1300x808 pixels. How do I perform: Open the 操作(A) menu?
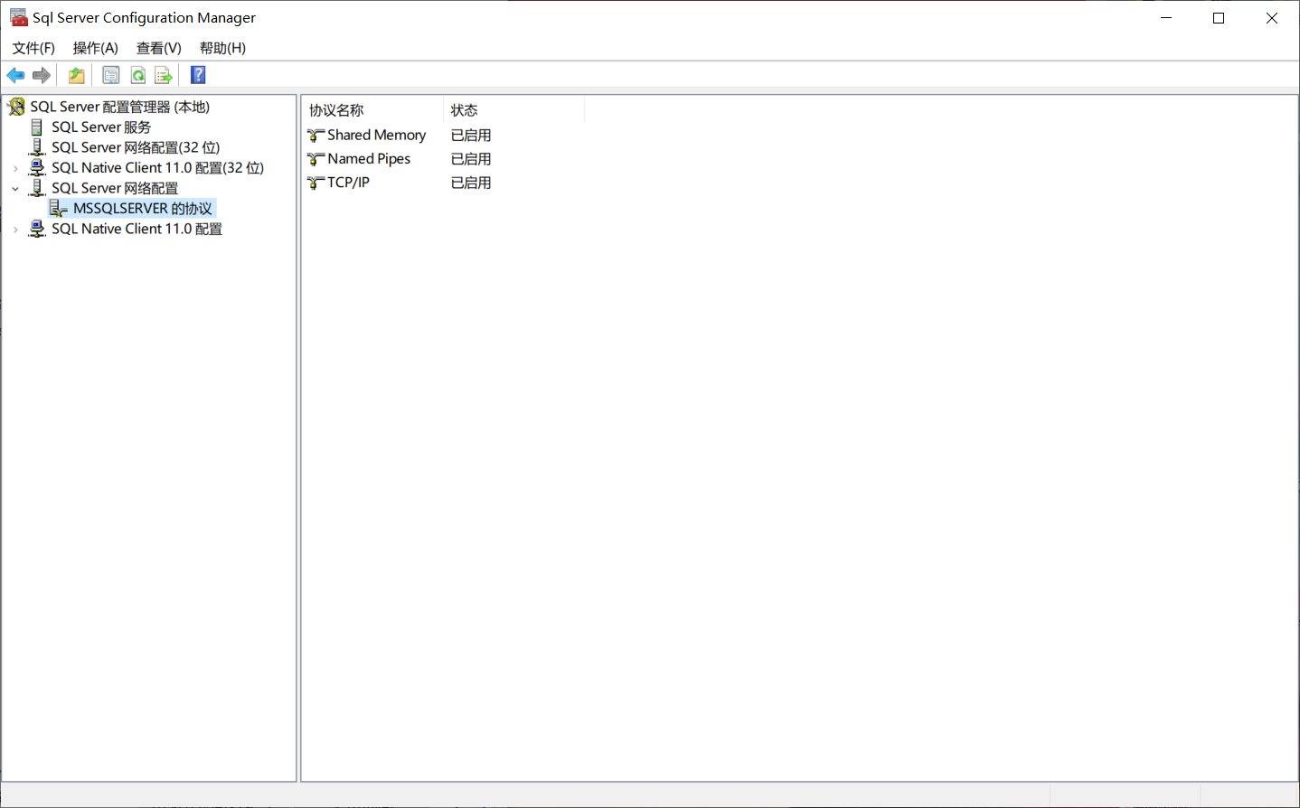tap(96, 48)
